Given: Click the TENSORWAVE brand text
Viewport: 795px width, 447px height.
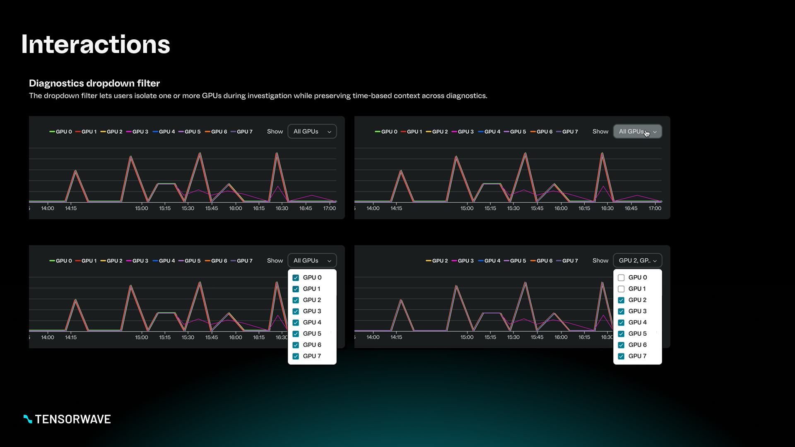Looking at the screenshot, I should (x=73, y=419).
